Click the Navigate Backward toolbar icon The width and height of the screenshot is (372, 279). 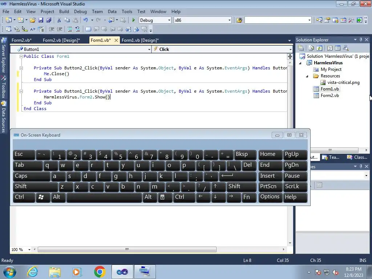pyautogui.click(x=111, y=20)
